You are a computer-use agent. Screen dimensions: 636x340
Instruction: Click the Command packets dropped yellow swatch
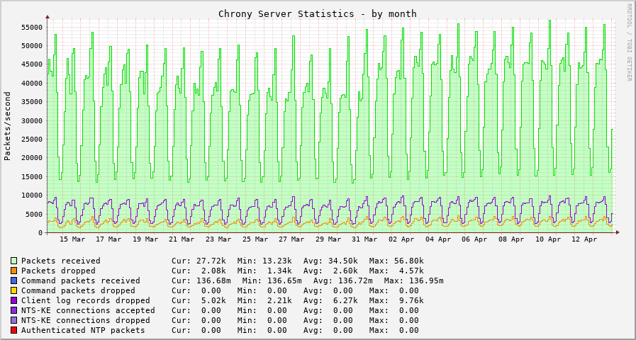(14, 290)
